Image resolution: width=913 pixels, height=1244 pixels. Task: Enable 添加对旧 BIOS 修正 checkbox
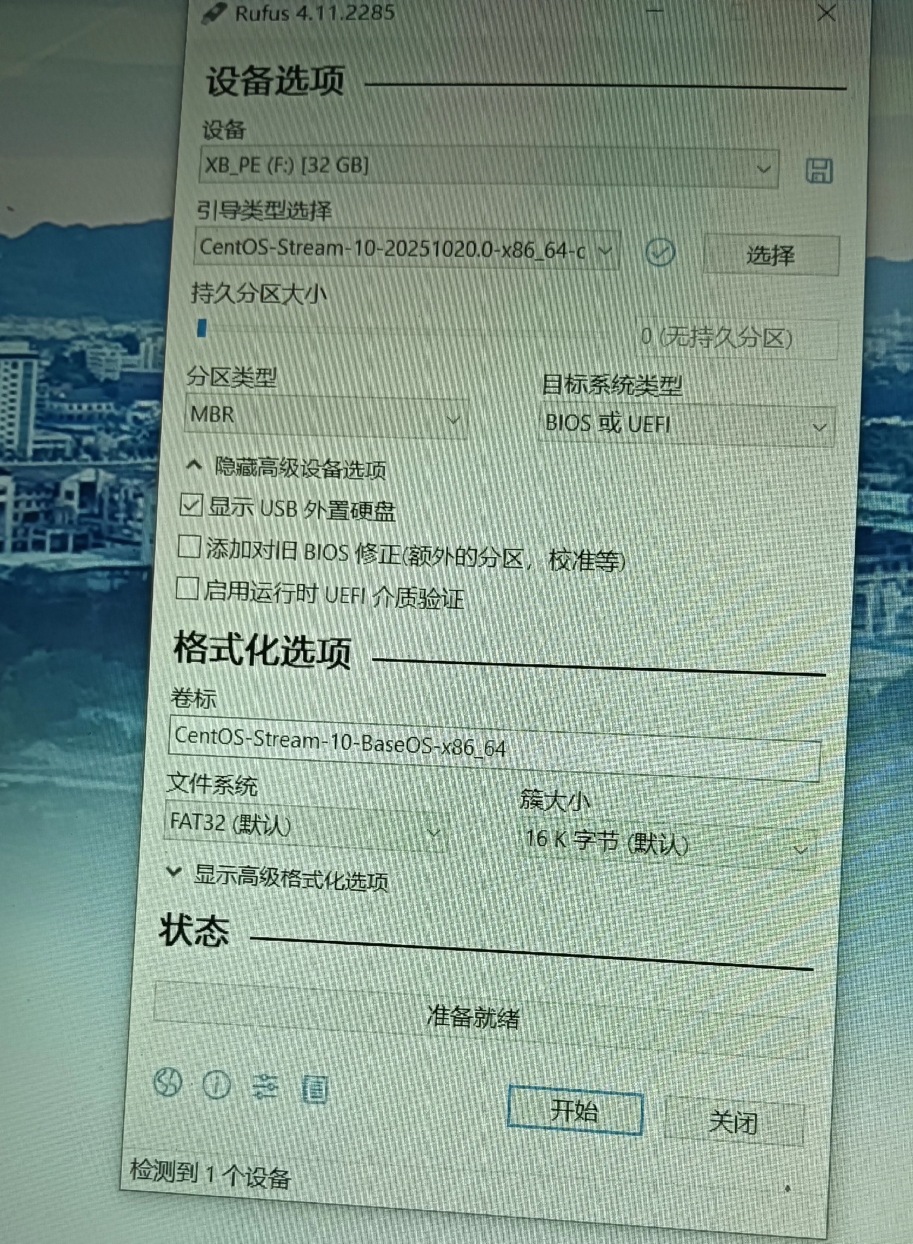click(189, 546)
